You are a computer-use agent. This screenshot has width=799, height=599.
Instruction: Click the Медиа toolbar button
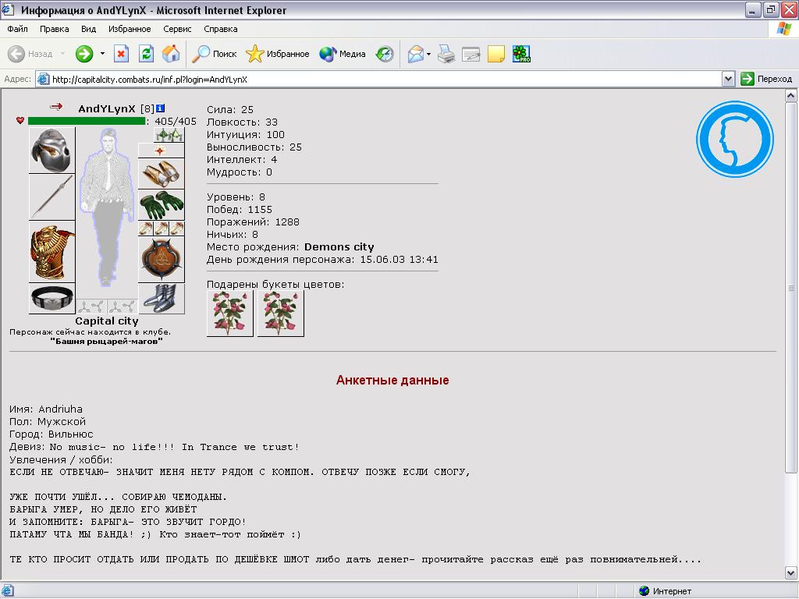pyautogui.click(x=343, y=54)
